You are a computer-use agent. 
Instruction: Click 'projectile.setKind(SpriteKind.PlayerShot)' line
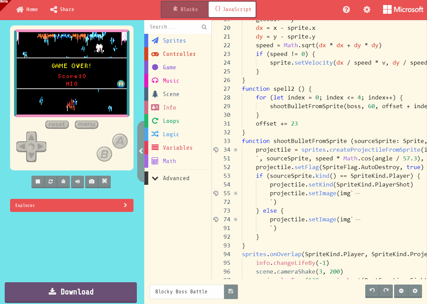tap(341, 184)
